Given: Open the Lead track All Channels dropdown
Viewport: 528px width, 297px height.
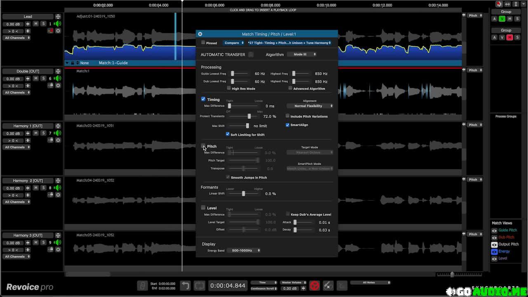Looking at the screenshot, I should [17, 38].
